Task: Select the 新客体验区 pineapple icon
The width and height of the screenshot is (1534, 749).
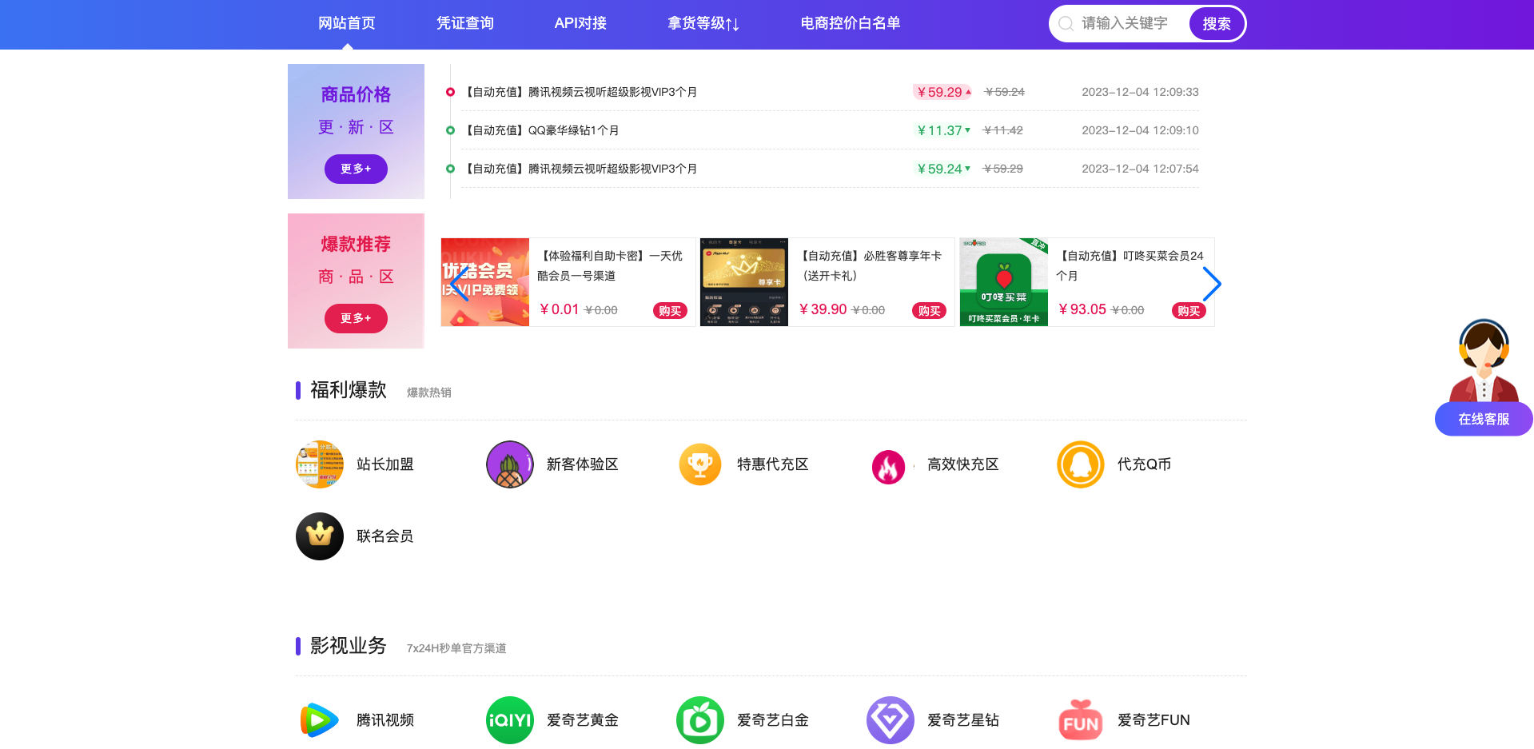Action: tap(509, 464)
